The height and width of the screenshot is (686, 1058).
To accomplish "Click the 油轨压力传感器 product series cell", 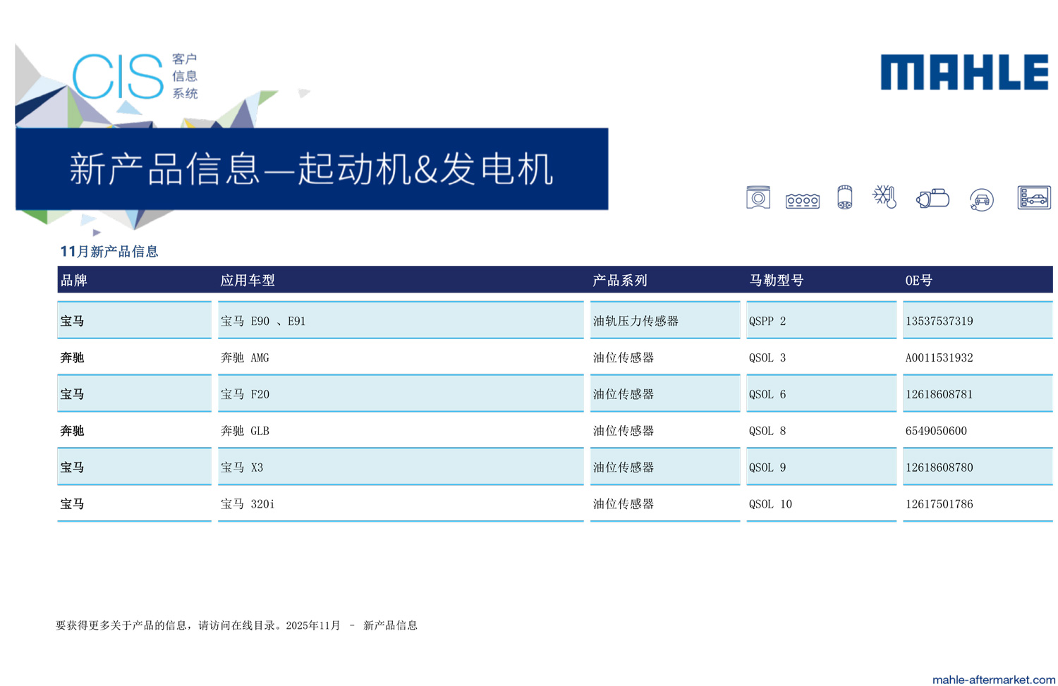I will point(636,321).
